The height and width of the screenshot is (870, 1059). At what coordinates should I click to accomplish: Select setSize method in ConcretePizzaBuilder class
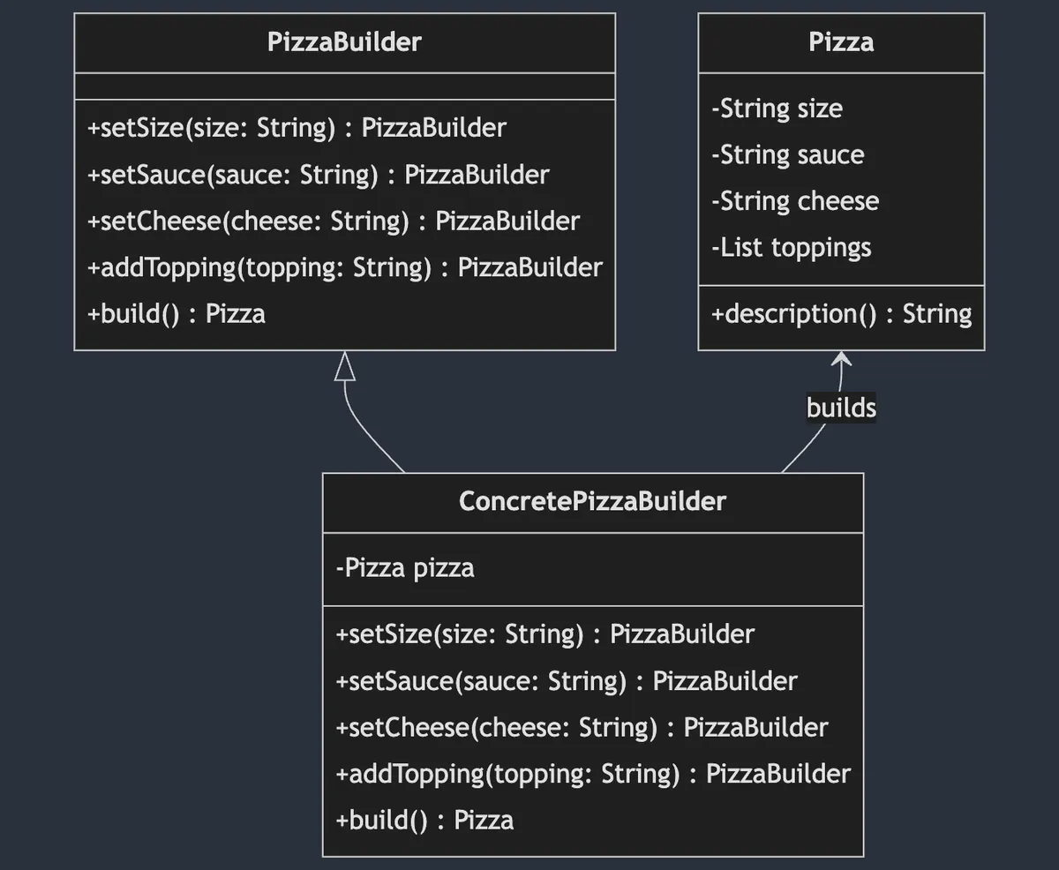pos(545,634)
